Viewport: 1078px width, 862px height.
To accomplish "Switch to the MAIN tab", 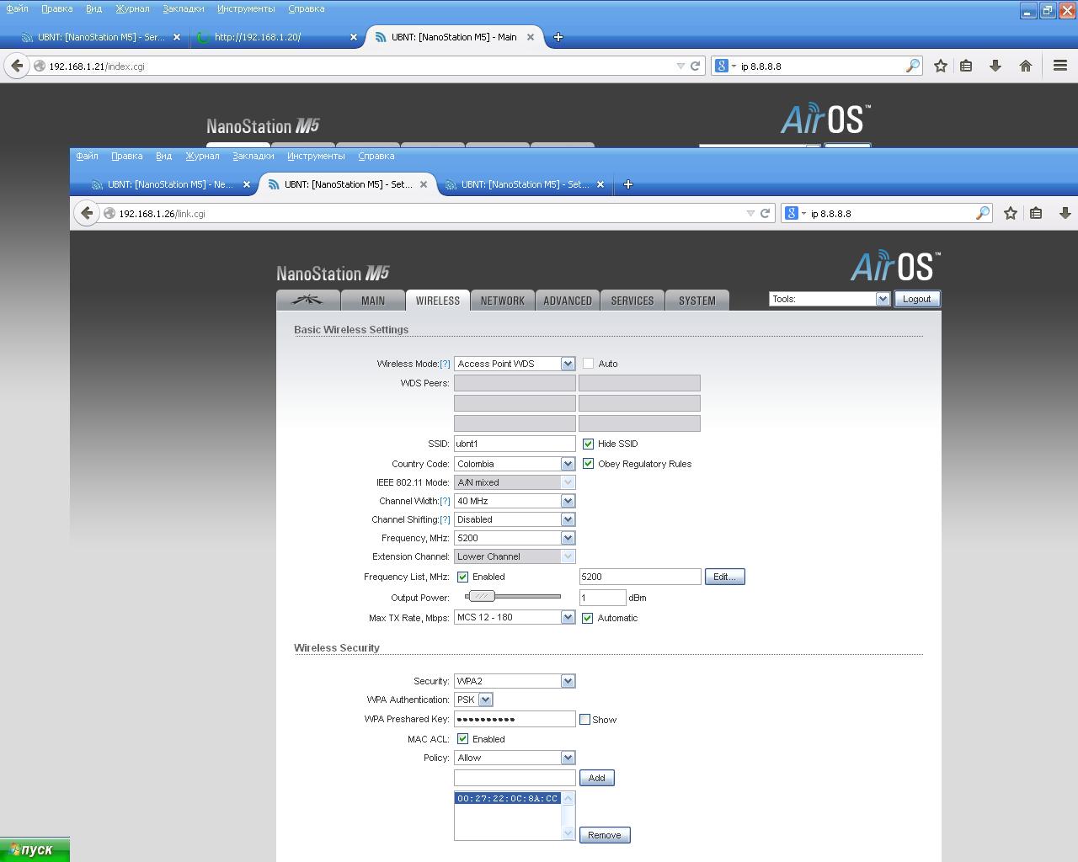I will coord(373,301).
